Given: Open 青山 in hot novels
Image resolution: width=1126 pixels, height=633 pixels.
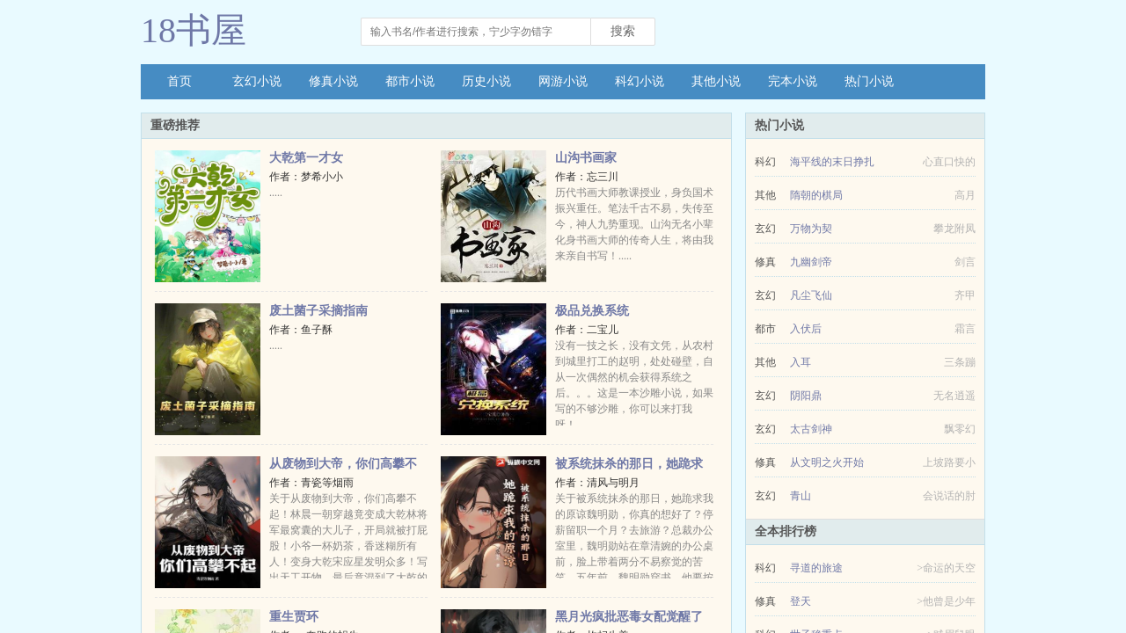Looking at the screenshot, I should (x=801, y=496).
